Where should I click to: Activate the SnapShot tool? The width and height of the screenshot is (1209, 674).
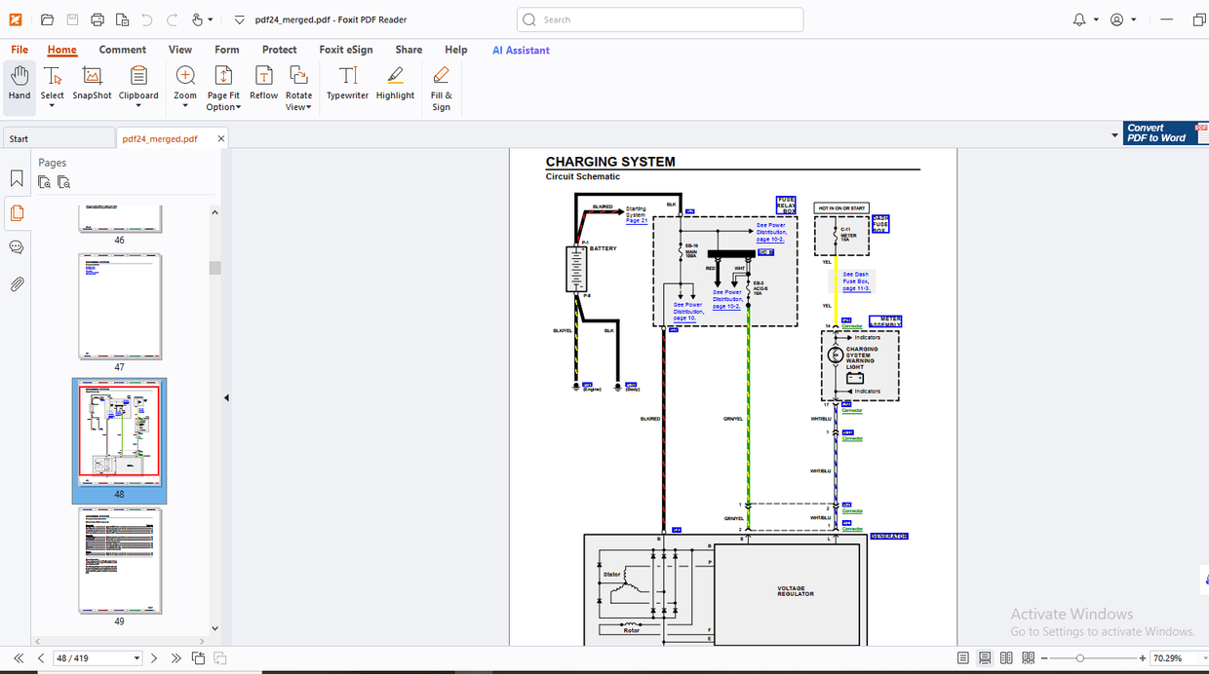[x=91, y=85]
